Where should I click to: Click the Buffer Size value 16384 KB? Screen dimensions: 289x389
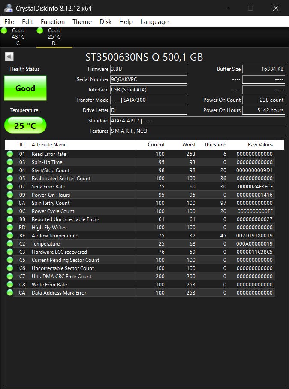264,69
